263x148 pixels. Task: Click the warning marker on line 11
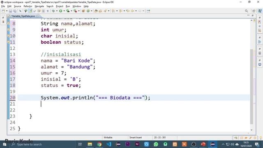[8, 42]
